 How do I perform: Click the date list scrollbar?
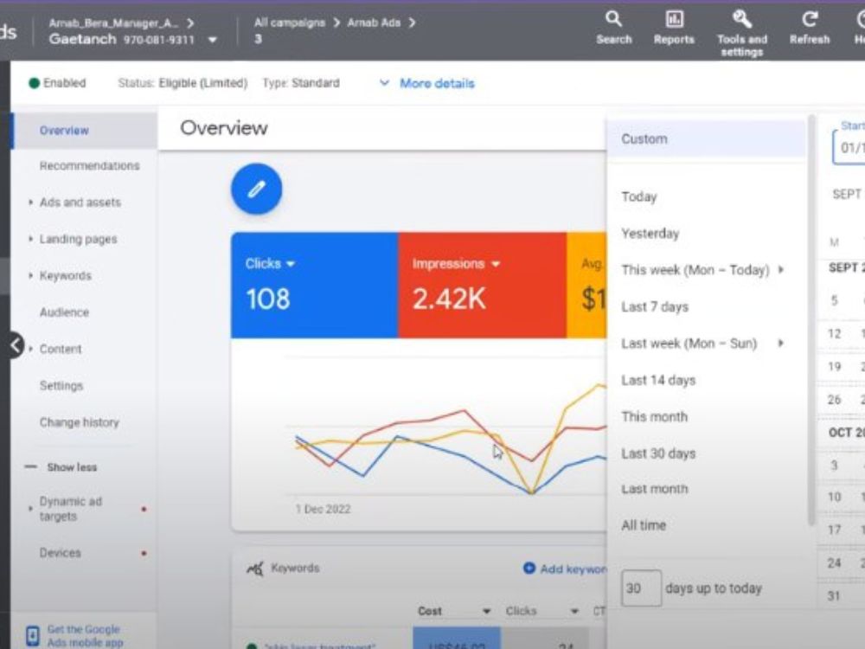click(811, 320)
